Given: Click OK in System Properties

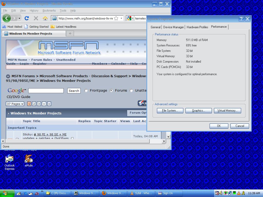Looking at the screenshot, I should pyautogui.click(x=219, y=126).
